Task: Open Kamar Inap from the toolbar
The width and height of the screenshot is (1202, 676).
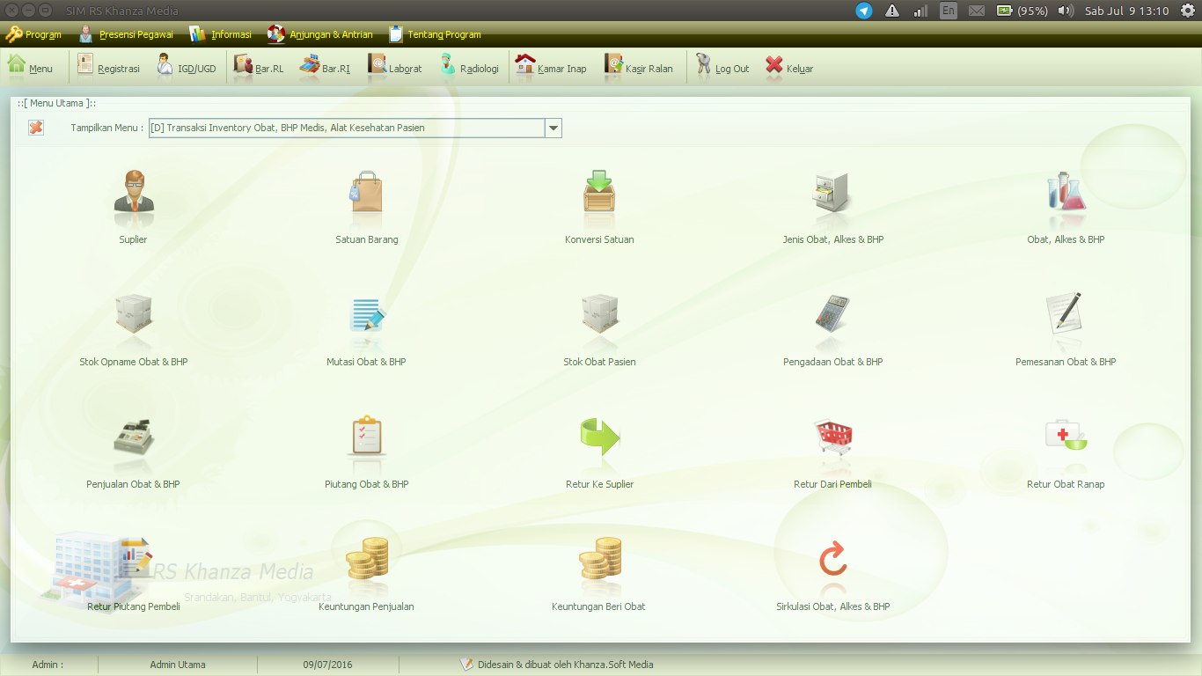Action: tap(553, 66)
